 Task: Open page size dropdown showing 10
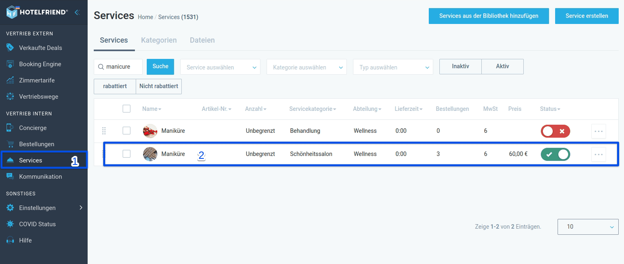588,227
